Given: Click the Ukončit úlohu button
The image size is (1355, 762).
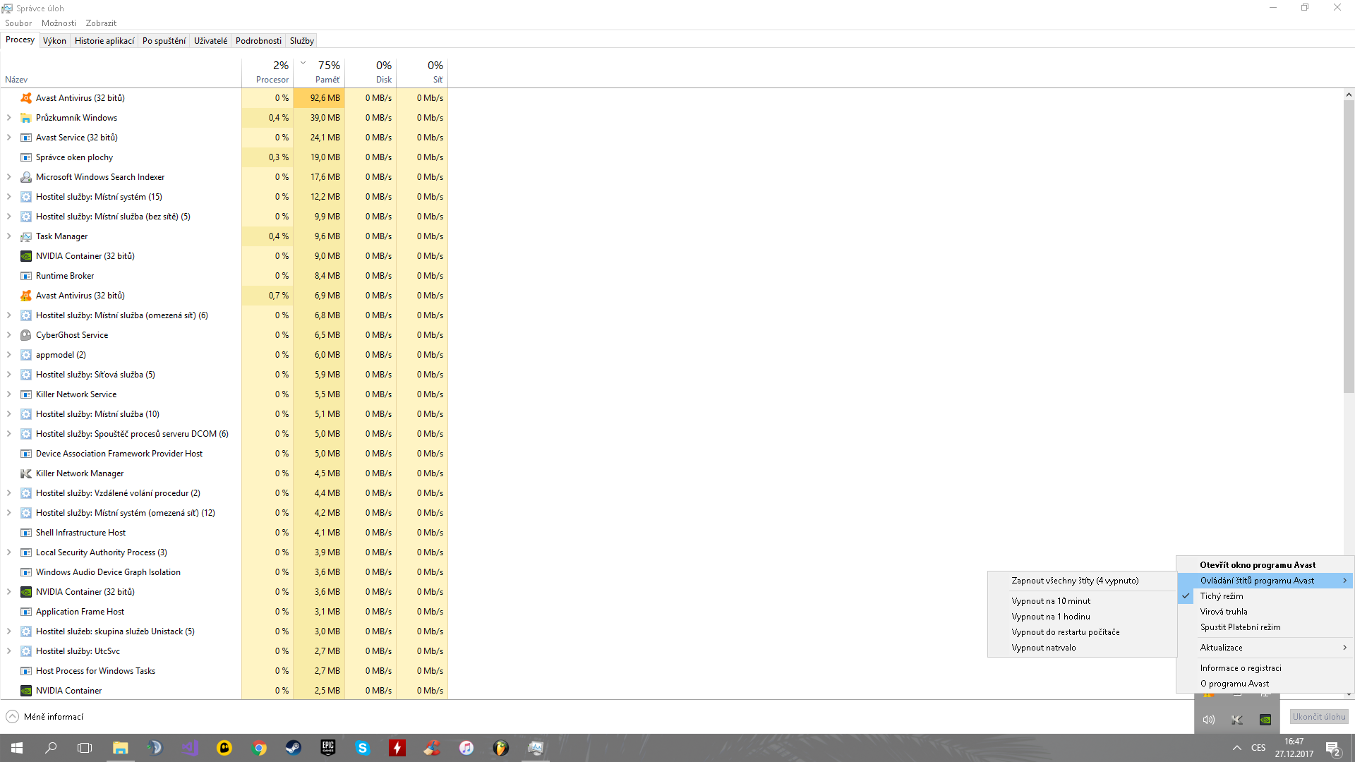Looking at the screenshot, I should tap(1319, 717).
